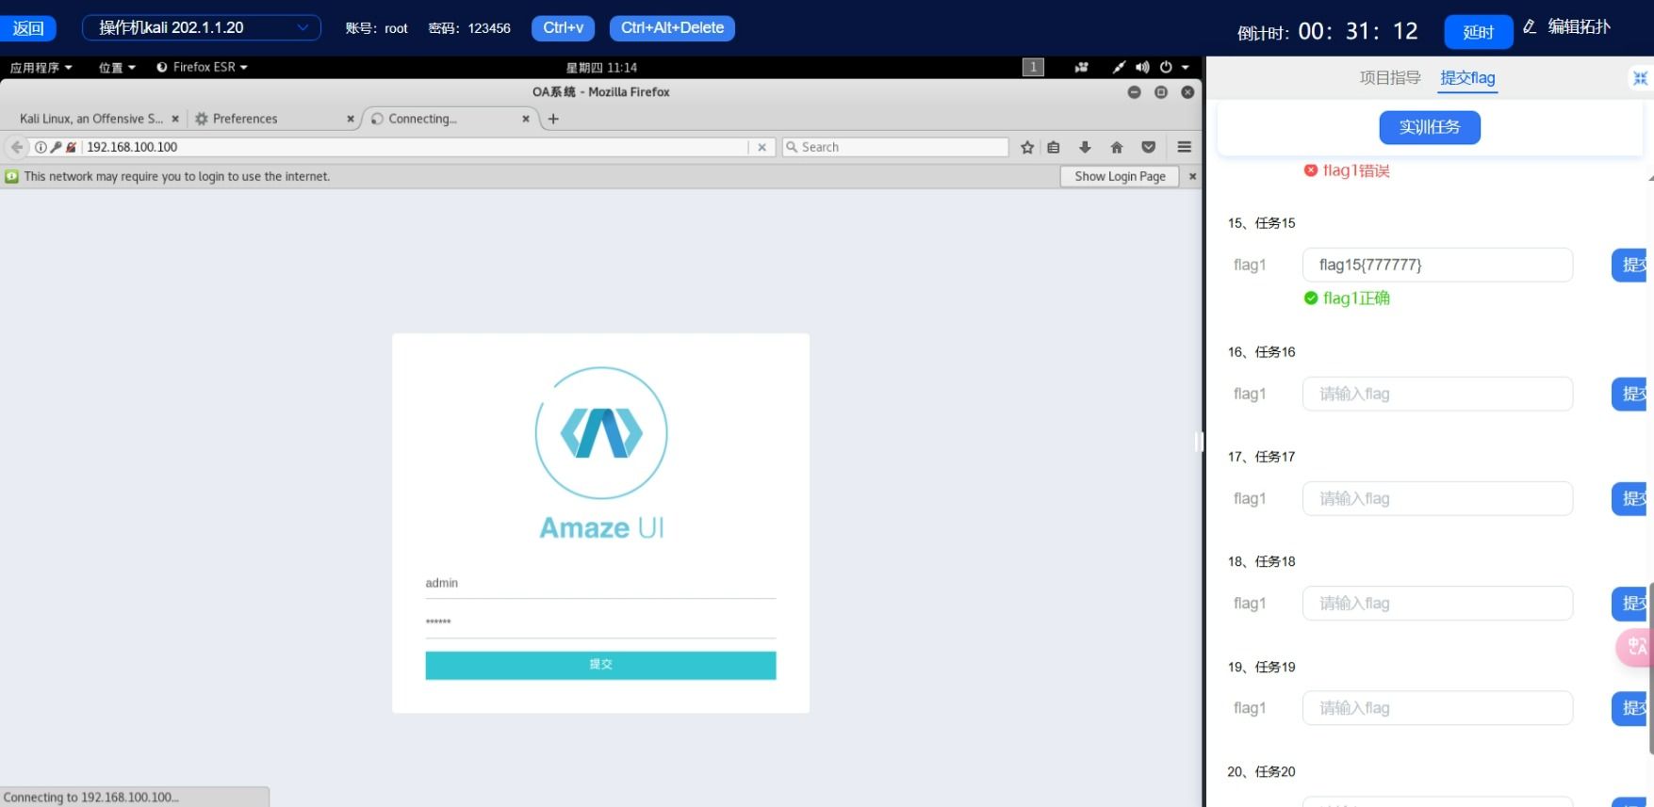Click the admin username field
This screenshot has height=807, width=1654.
click(600, 584)
